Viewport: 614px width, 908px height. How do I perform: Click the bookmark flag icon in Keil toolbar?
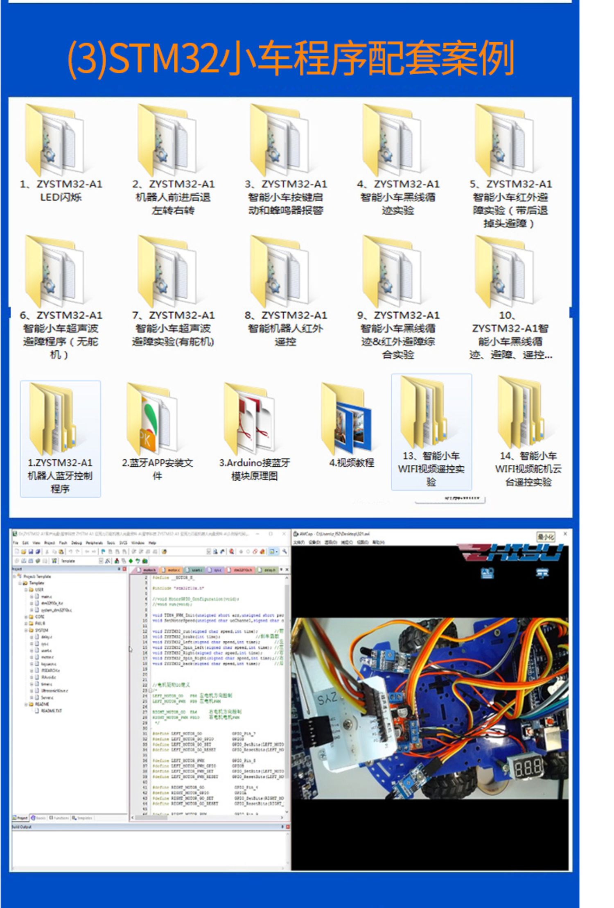point(103,552)
